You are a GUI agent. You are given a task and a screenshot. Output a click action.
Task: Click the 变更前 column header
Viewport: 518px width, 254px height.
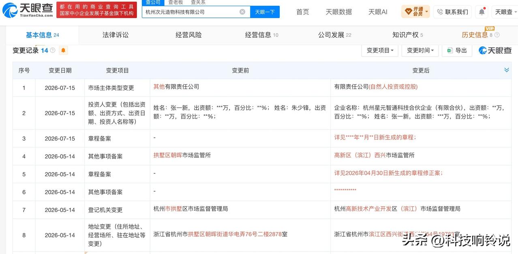coord(240,70)
